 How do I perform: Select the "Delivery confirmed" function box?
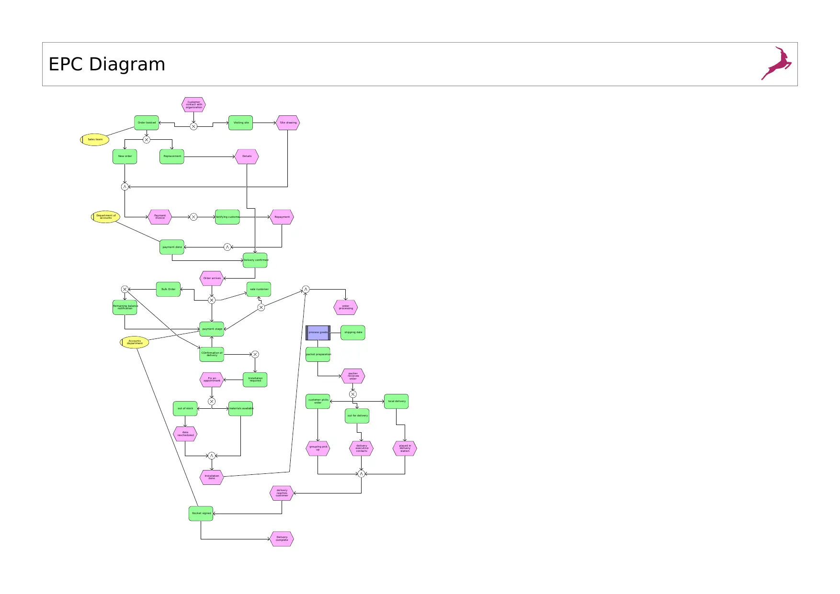(x=255, y=260)
